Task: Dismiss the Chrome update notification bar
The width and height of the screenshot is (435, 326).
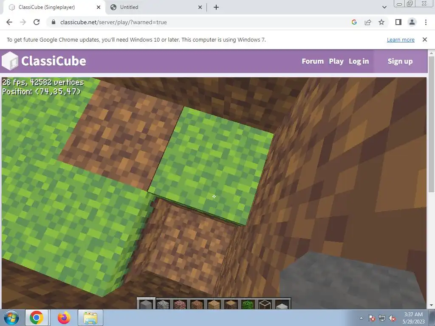Action: click(425, 39)
